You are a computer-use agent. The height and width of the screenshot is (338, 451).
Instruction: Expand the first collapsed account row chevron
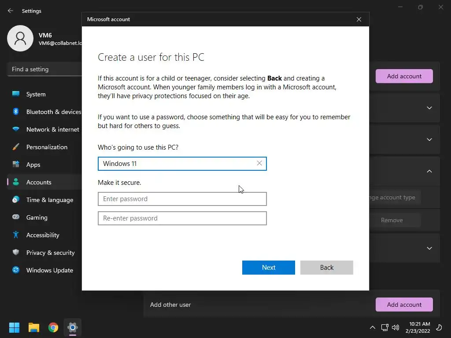(x=429, y=108)
